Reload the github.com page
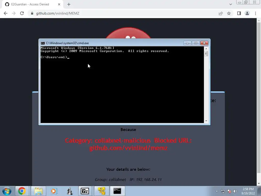 tap(22, 13)
